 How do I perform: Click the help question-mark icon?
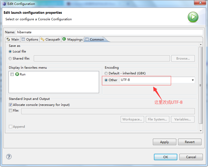coord(9,157)
